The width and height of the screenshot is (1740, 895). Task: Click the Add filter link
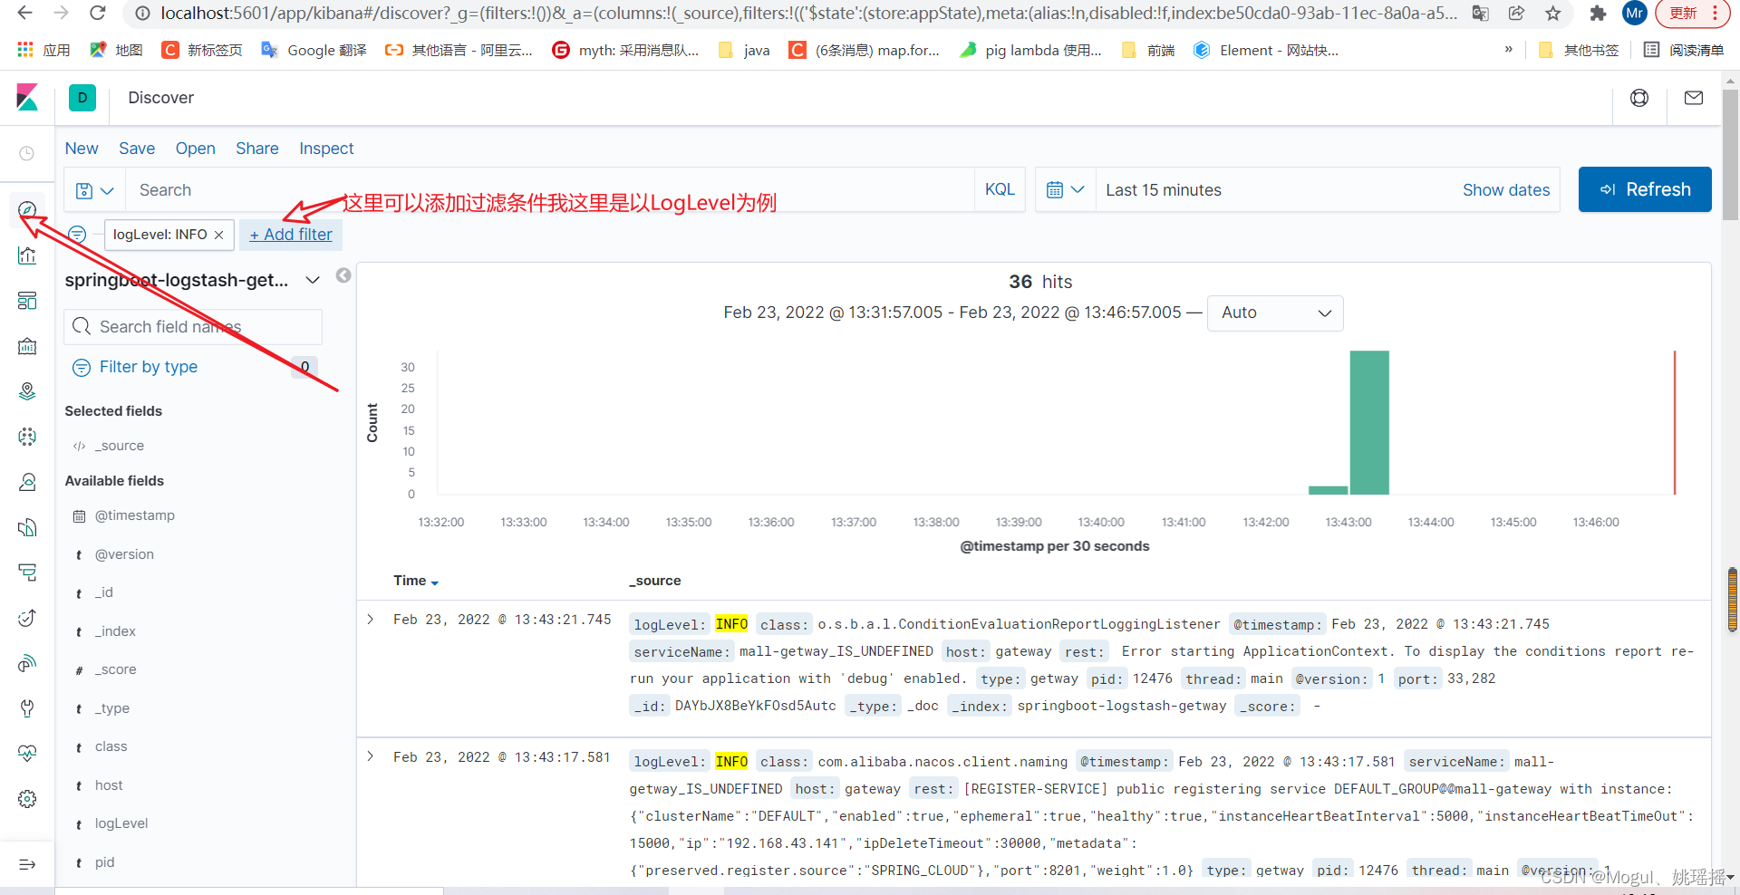coord(291,235)
